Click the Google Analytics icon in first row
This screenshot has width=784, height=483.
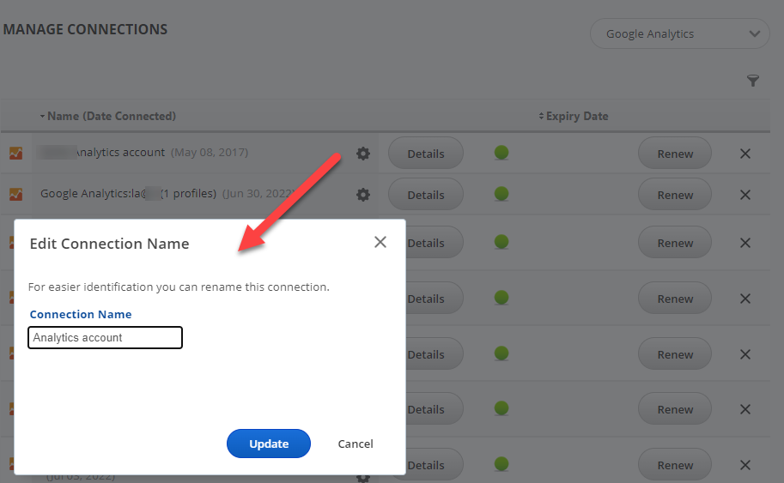[x=15, y=154]
